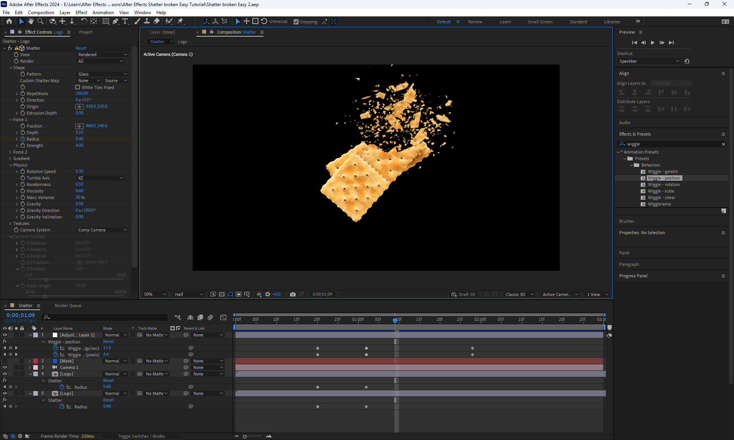
Task: Select the Zoom tool magnifier
Action: click(41, 21)
